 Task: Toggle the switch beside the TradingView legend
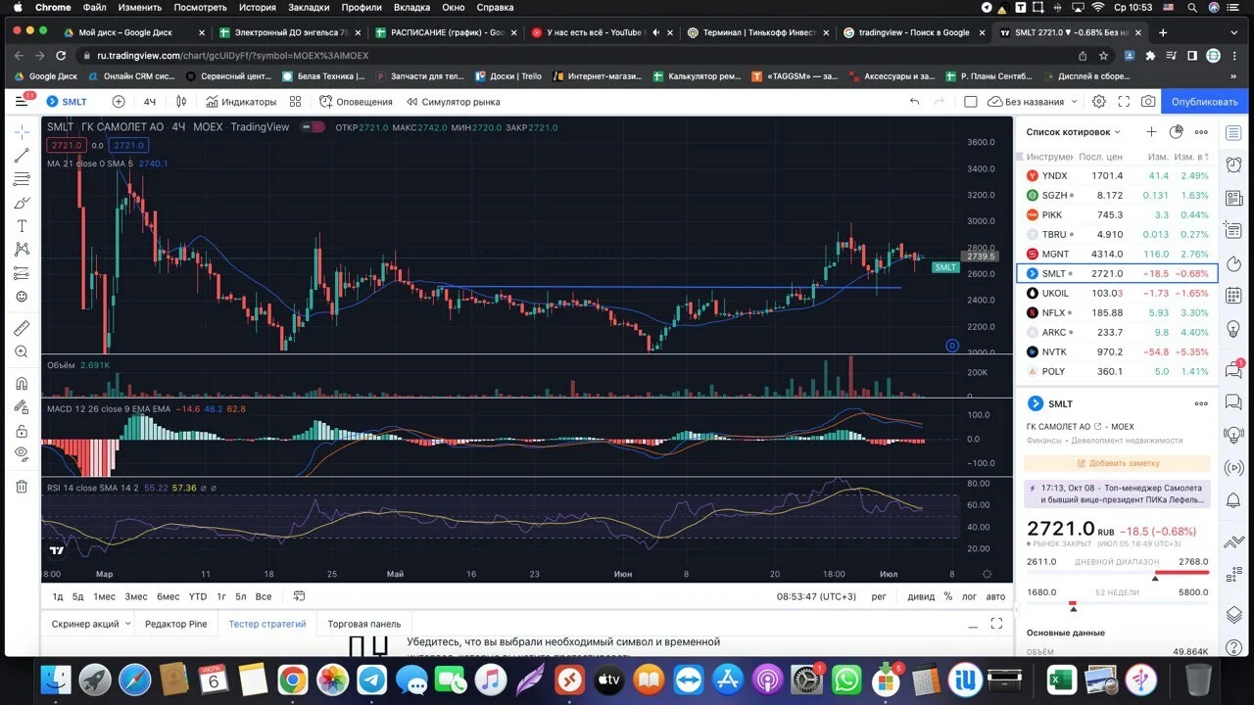pos(313,126)
